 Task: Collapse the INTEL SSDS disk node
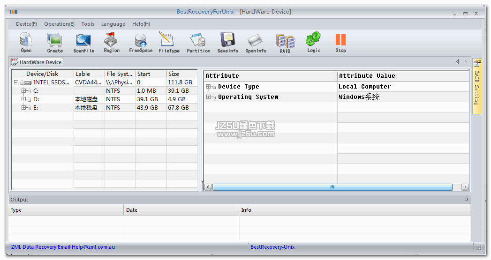(x=16, y=82)
